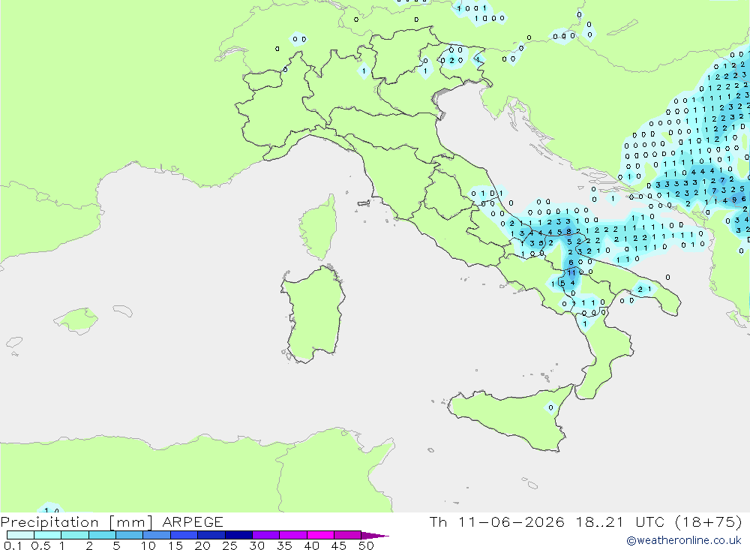Image resolution: width=750 pixels, height=550 pixels.
Task: Pick the 35–40 mm purple legend swatch
Action: (x=292, y=535)
